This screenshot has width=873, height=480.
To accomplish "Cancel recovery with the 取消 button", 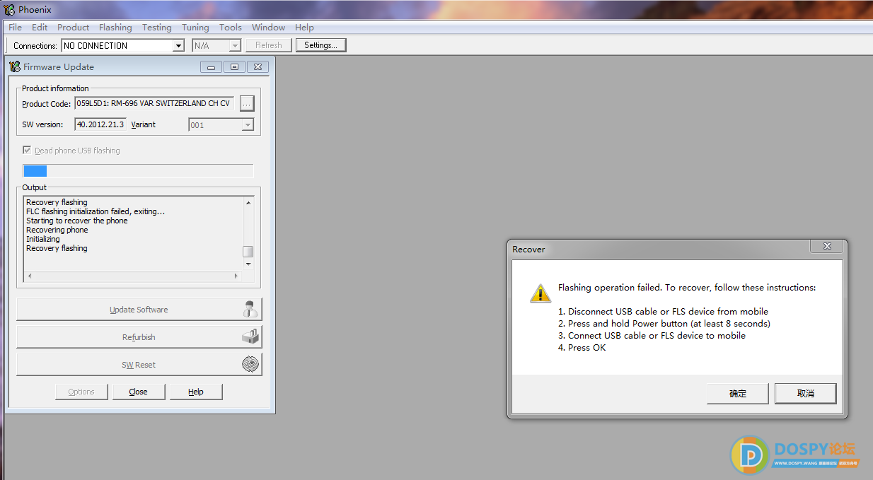I will pyautogui.click(x=806, y=394).
